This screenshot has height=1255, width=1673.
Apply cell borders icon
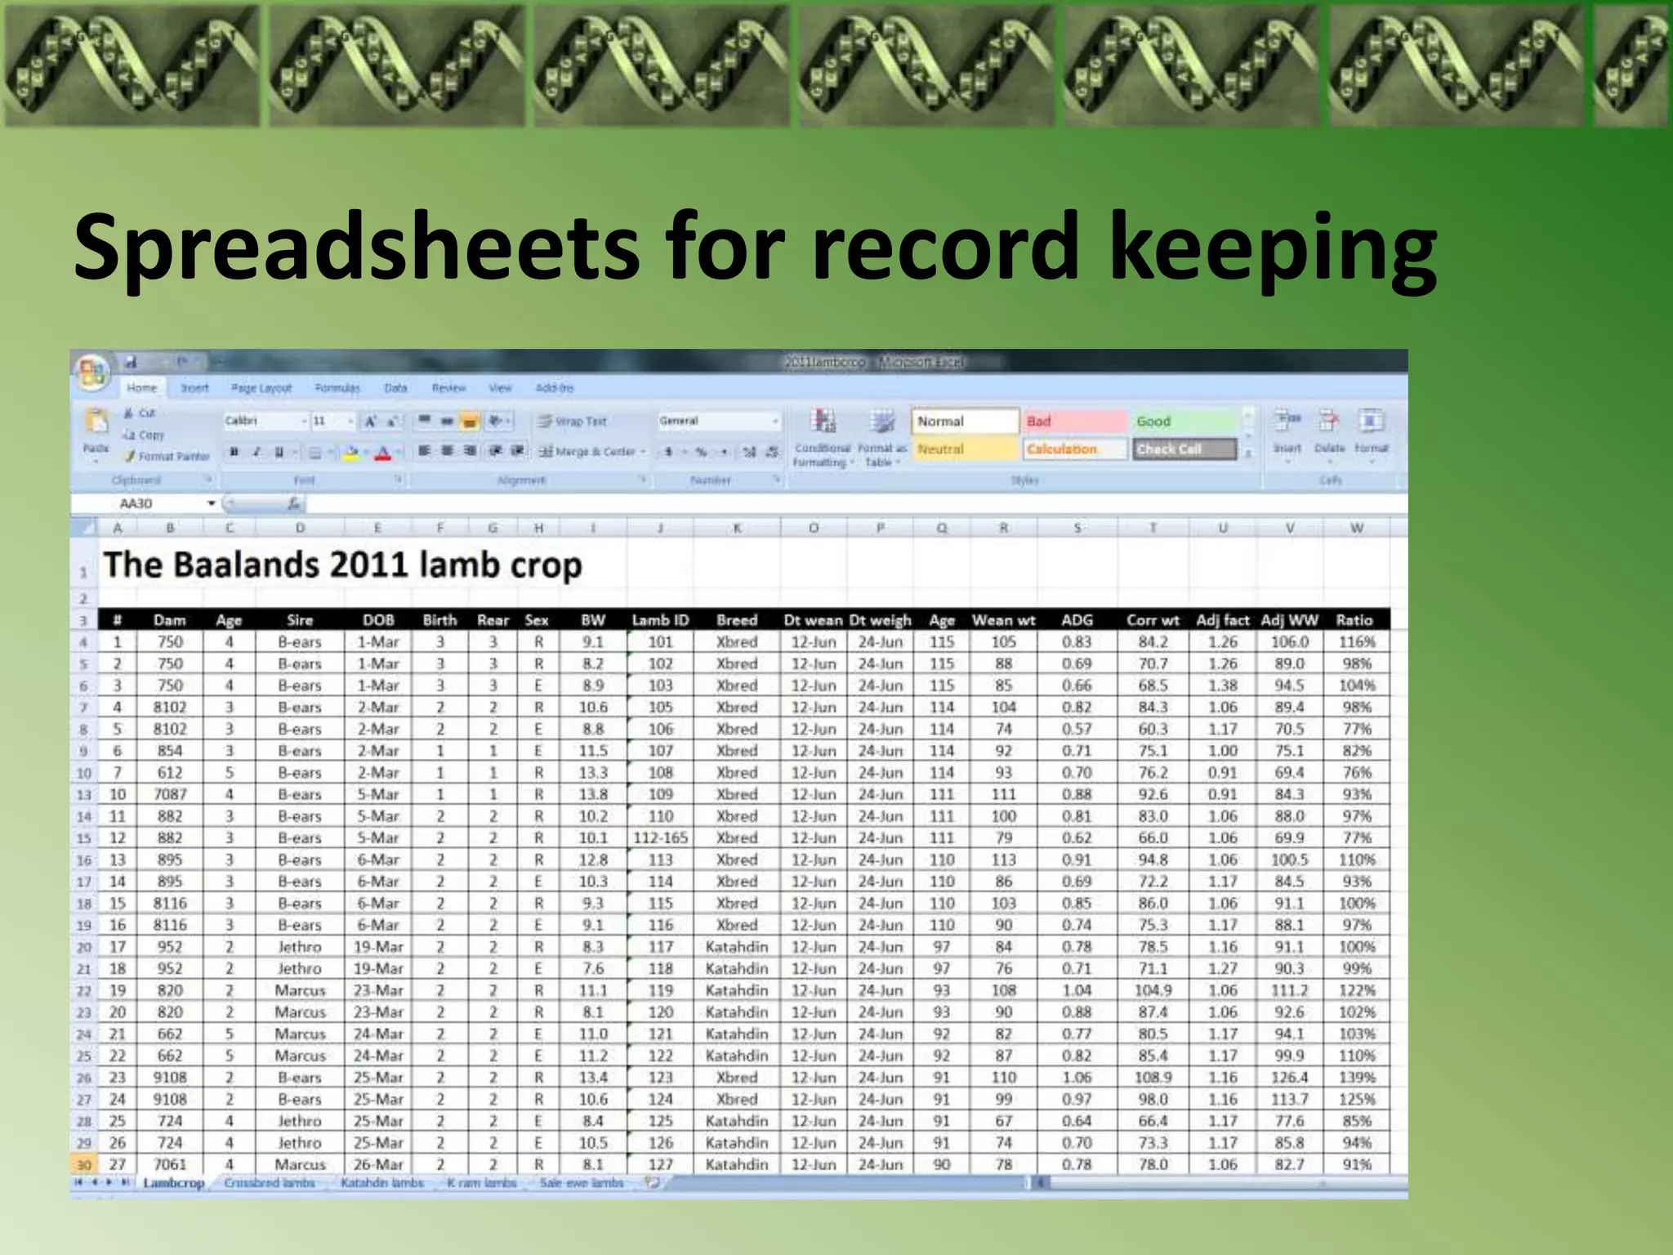tap(315, 453)
